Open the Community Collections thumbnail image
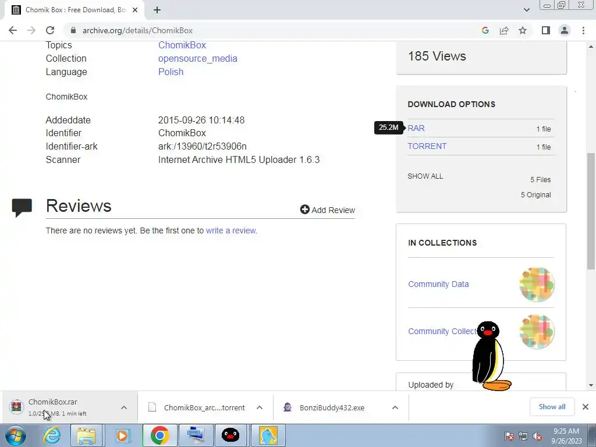The image size is (596, 447). (x=537, y=331)
